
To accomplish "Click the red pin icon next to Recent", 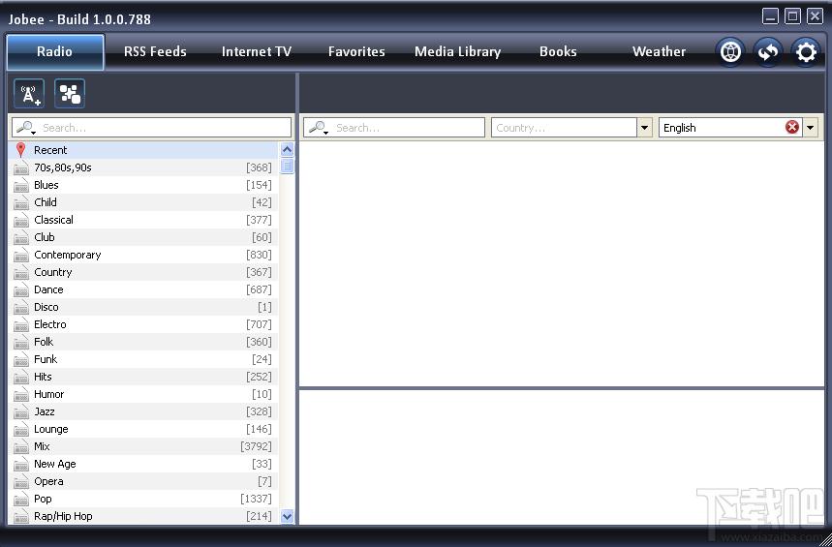I will click(x=20, y=150).
